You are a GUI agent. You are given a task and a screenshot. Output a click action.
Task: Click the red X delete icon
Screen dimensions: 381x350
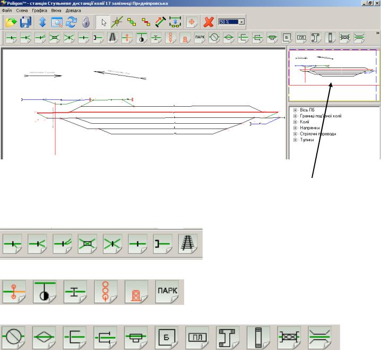coord(208,22)
